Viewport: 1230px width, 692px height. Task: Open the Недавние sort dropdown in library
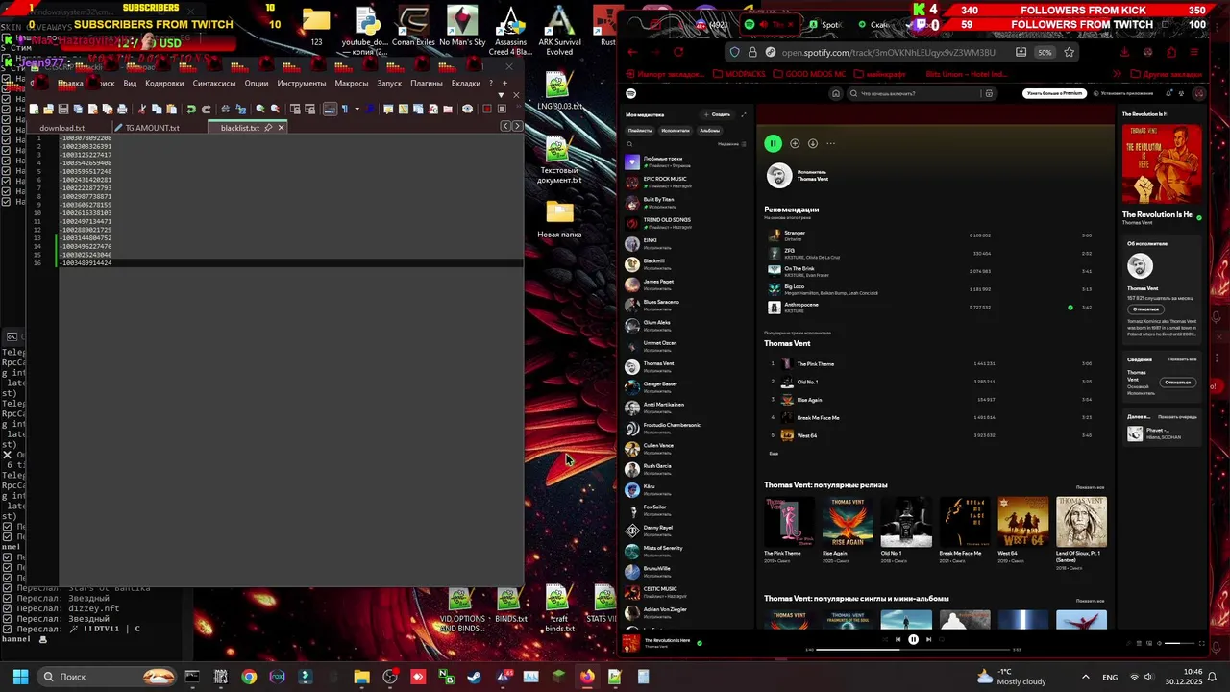(x=731, y=143)
